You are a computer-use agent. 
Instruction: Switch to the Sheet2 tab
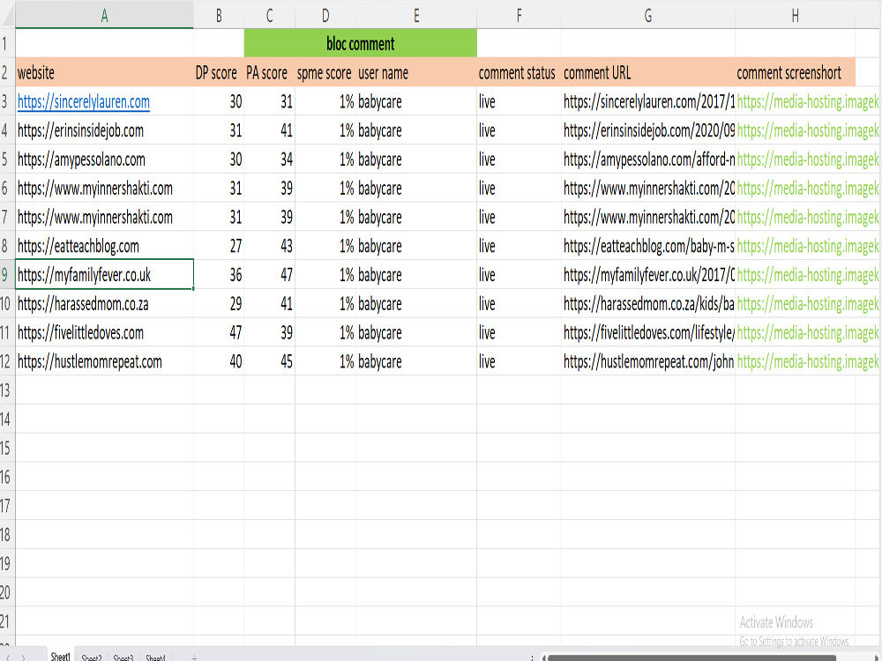(x=91, y=657)
